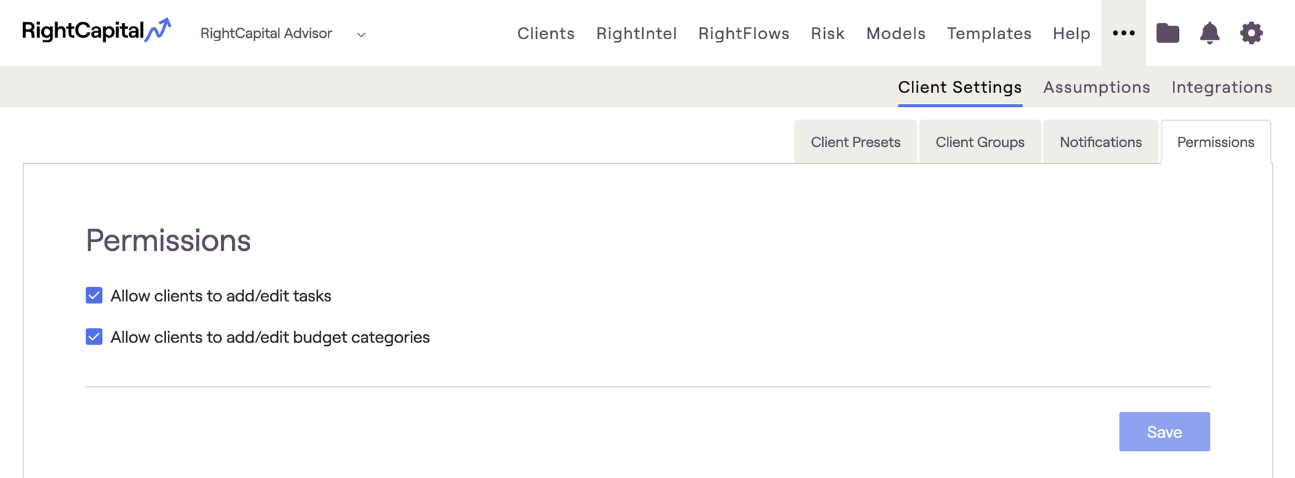This screenshot has height=478, width=1295.
Task: Navigate to Models
Action: (x=896, y=33)
